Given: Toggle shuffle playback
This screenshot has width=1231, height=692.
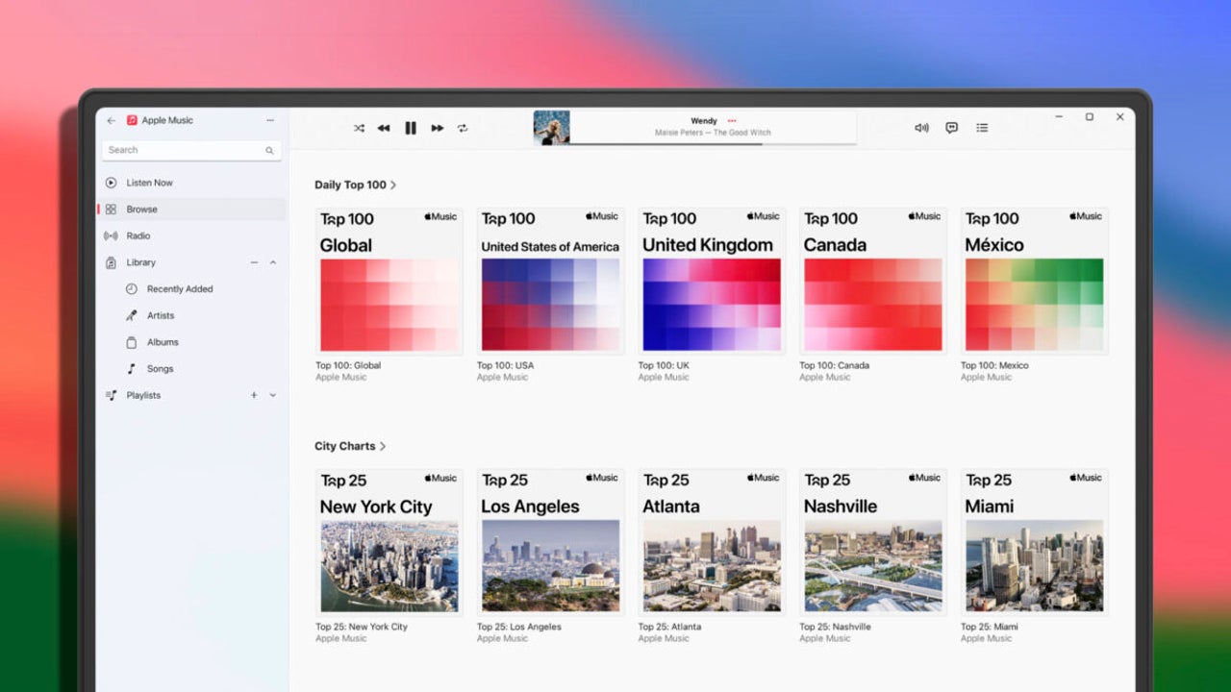Looking at the screenshot, I should pyautogui.click(x=359, y=128).
